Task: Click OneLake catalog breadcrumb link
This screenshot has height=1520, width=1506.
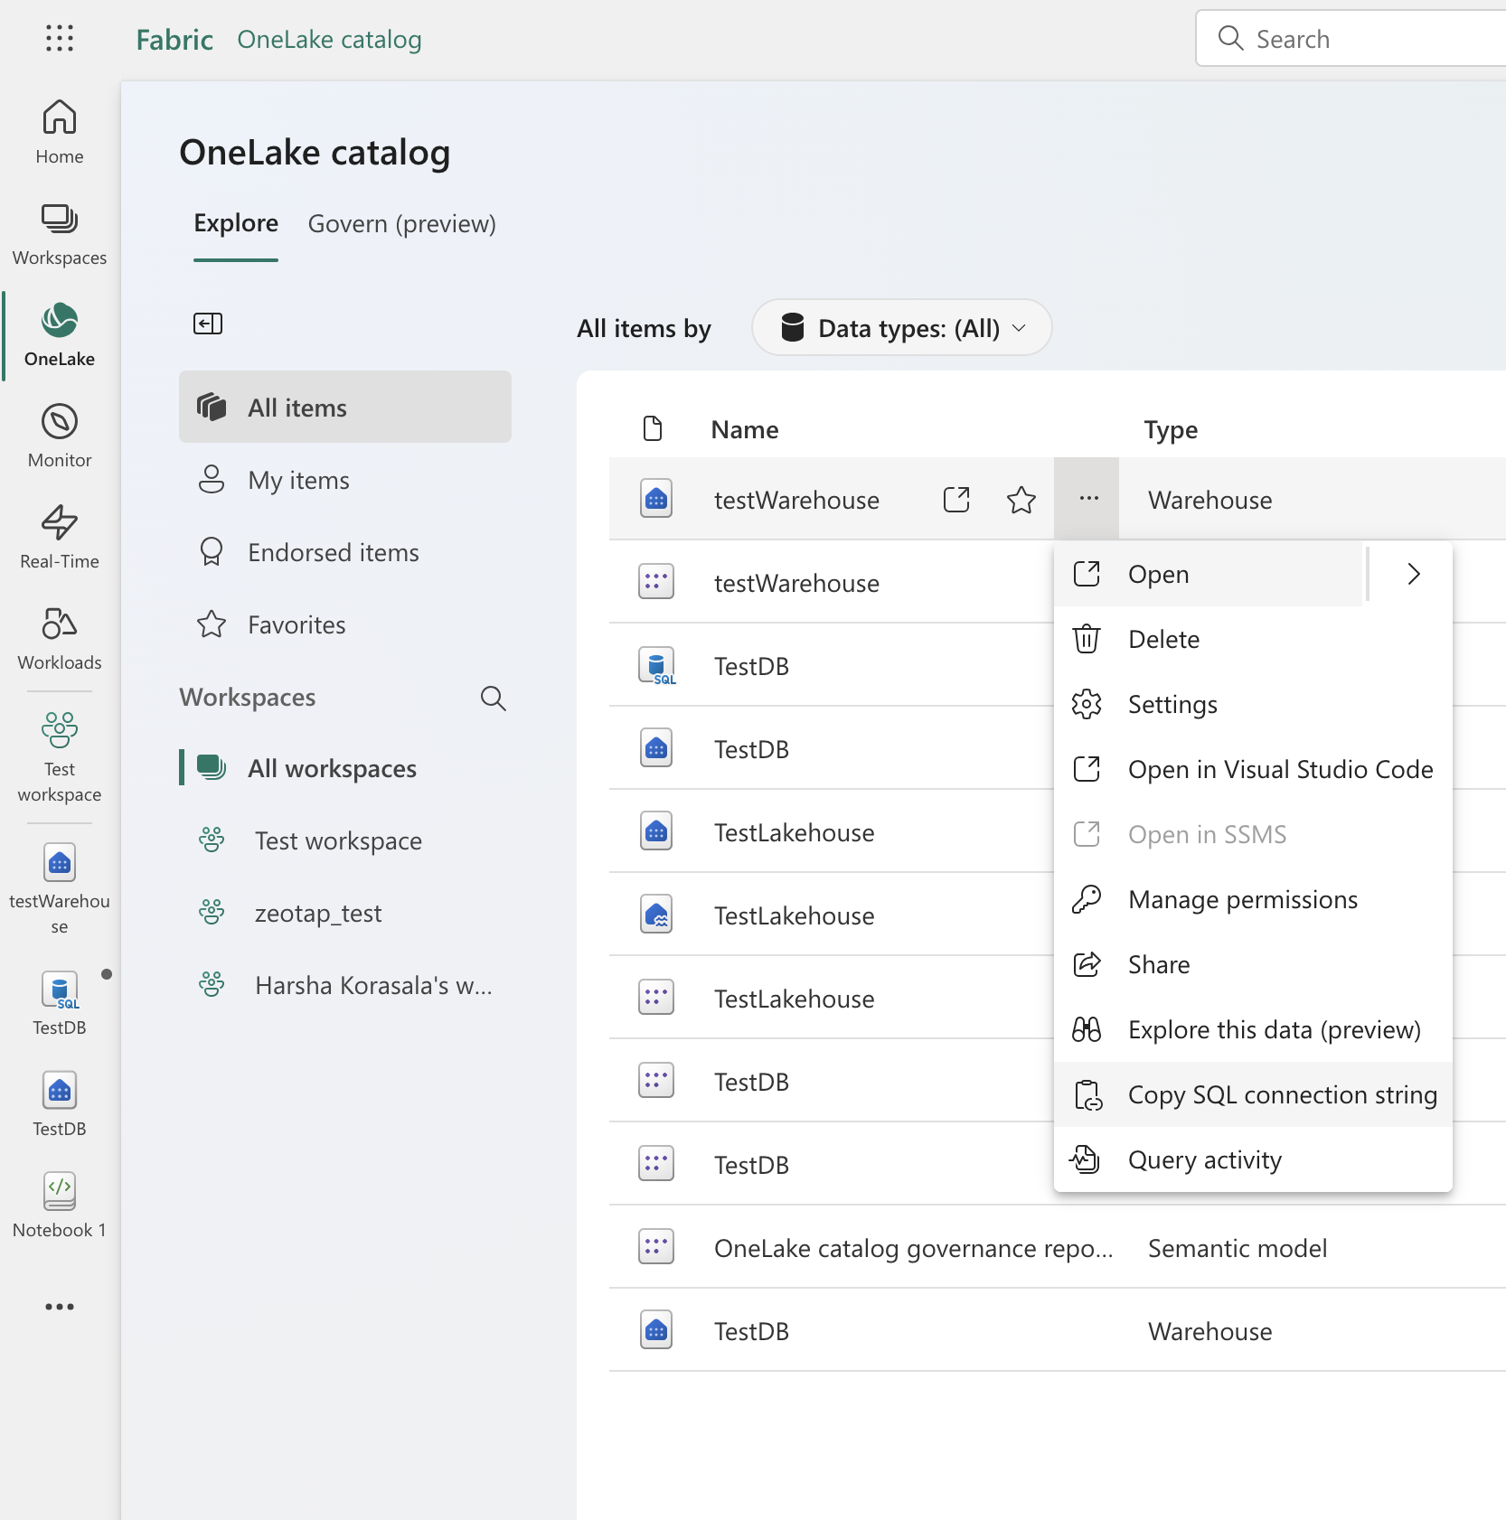Action: coord(329,40)
